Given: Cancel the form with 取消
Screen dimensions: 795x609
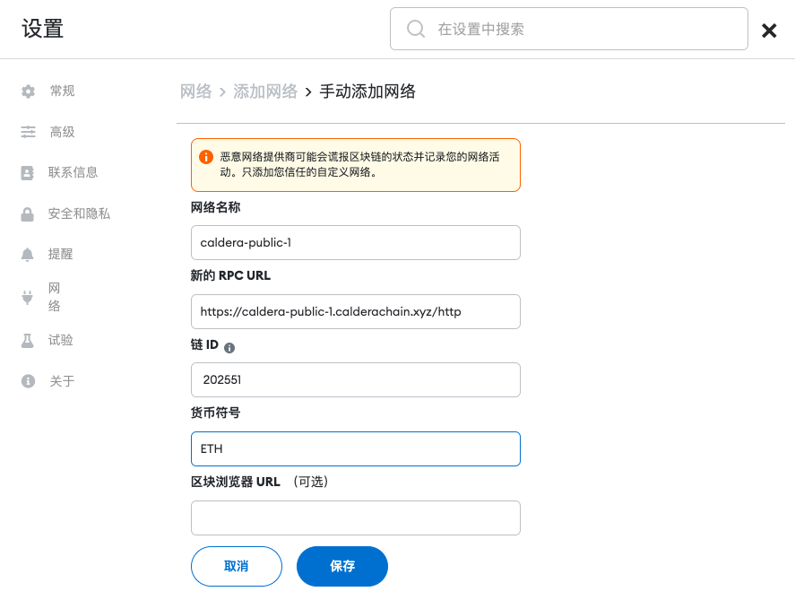Looking at the screenshot, I should 236,566.
